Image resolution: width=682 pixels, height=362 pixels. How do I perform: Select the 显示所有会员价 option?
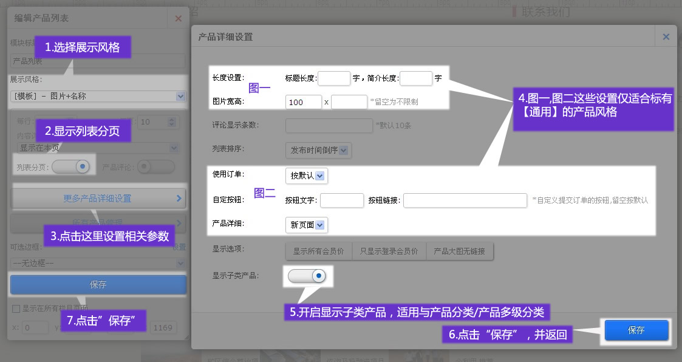click(319, 251)
